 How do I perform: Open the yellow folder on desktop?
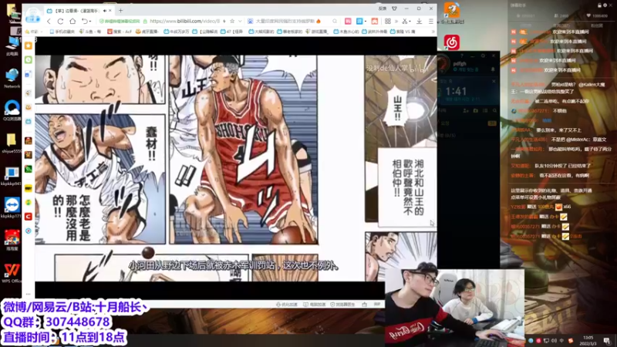(x=11, y=143)
